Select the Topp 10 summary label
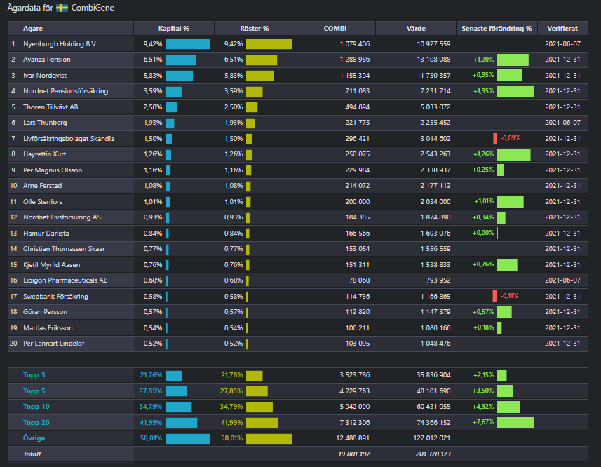Viewport: 601px width, 467px height. pyautogui.click(x=36, y=407)
